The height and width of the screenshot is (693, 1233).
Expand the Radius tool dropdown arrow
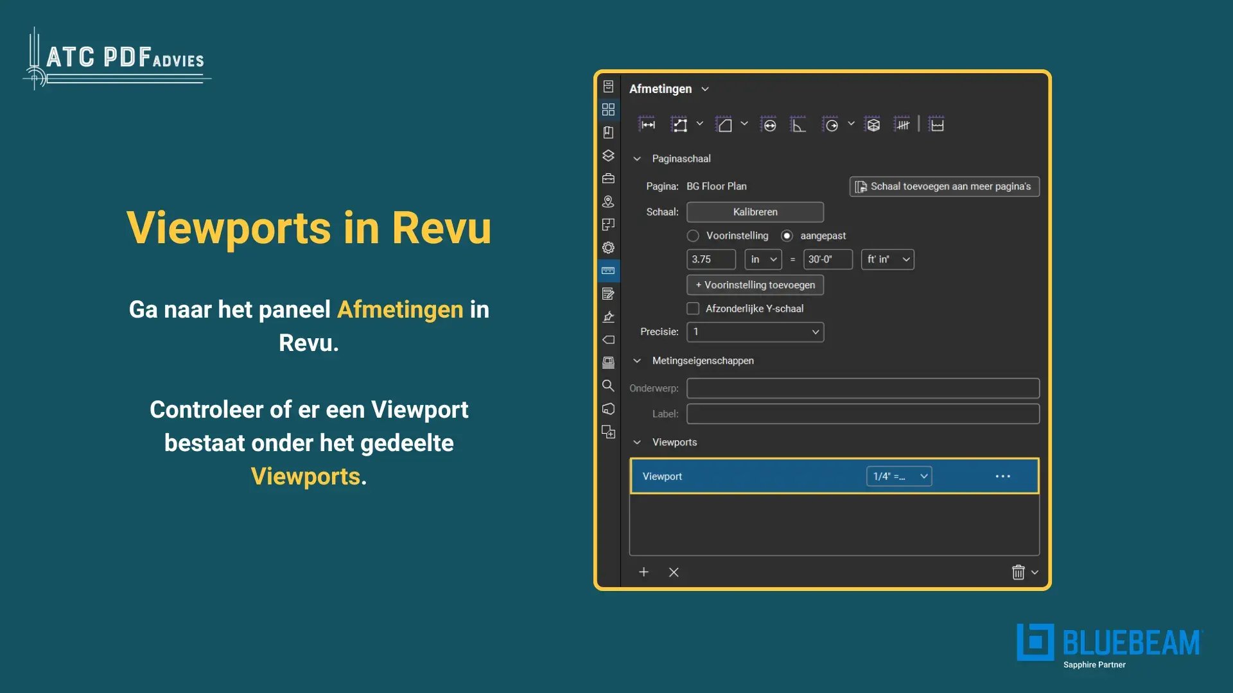tap(851, 123)
